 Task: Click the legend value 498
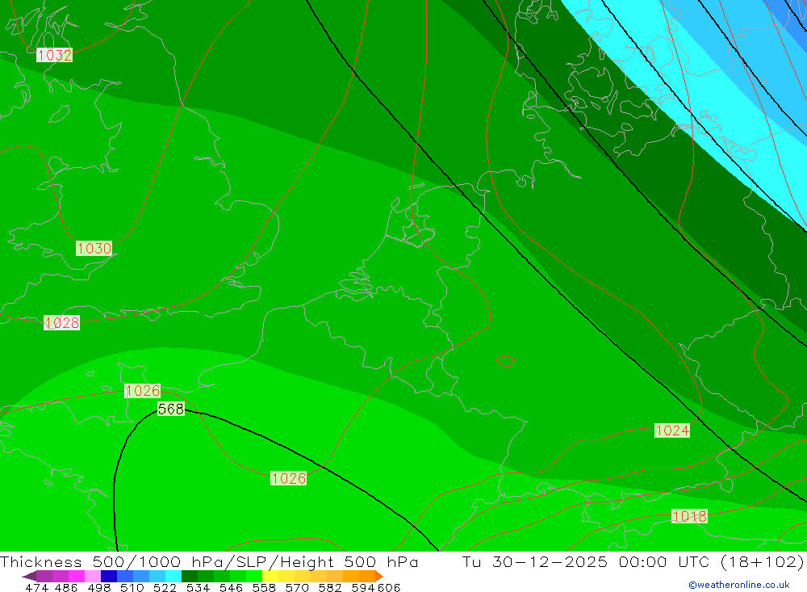coord(99,587)
